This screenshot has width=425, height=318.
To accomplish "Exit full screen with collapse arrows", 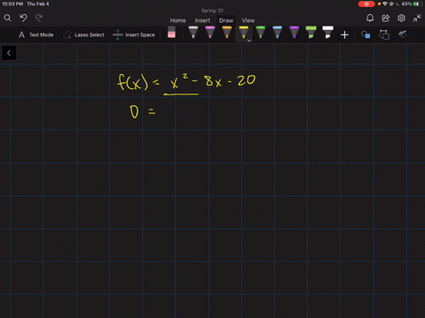I will pos(417,19).
